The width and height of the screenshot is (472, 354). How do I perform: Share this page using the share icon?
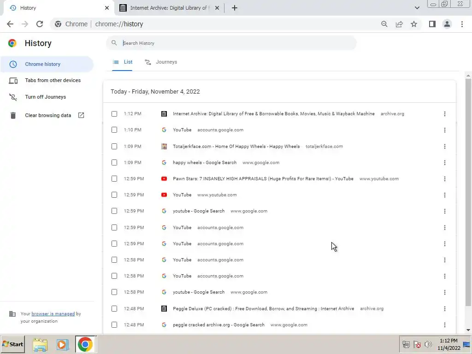399,24
